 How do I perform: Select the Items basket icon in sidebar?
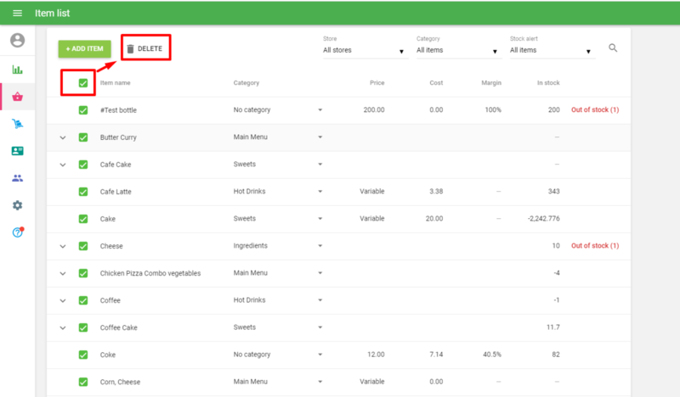point(17,97)
